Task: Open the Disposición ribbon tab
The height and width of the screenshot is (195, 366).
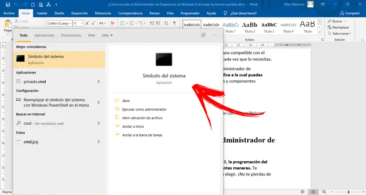Action: click(x=80, y=13)
